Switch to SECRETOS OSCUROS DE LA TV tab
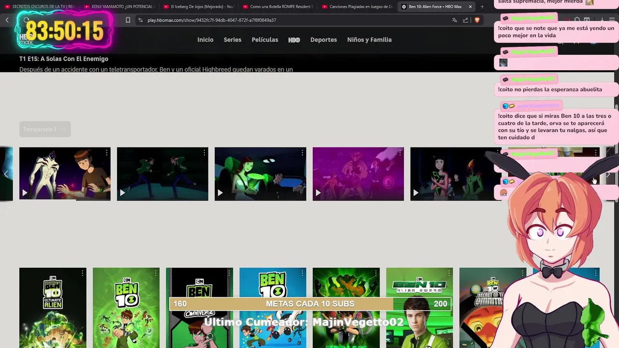The width and height of the screenshot is (619, 348). coord(40,7)
